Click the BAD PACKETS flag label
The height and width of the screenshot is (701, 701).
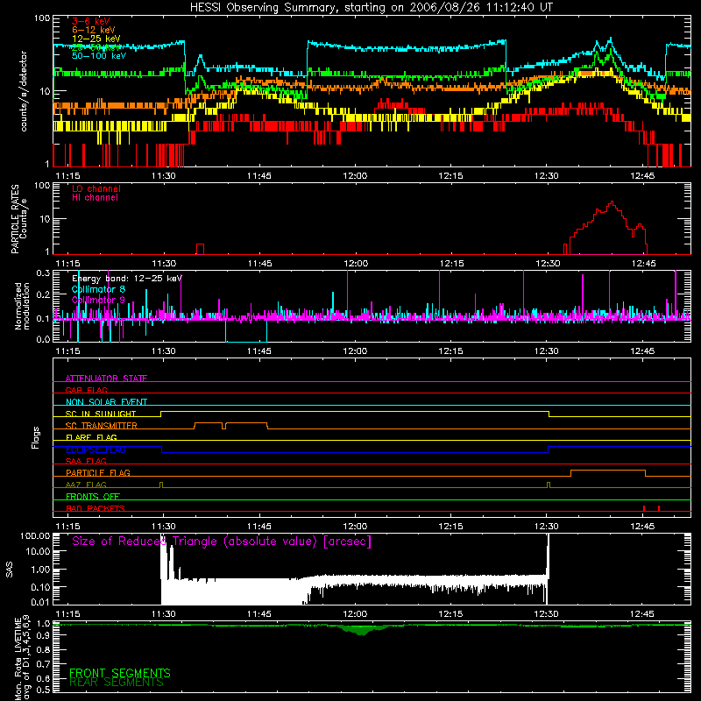pos(96,508)
